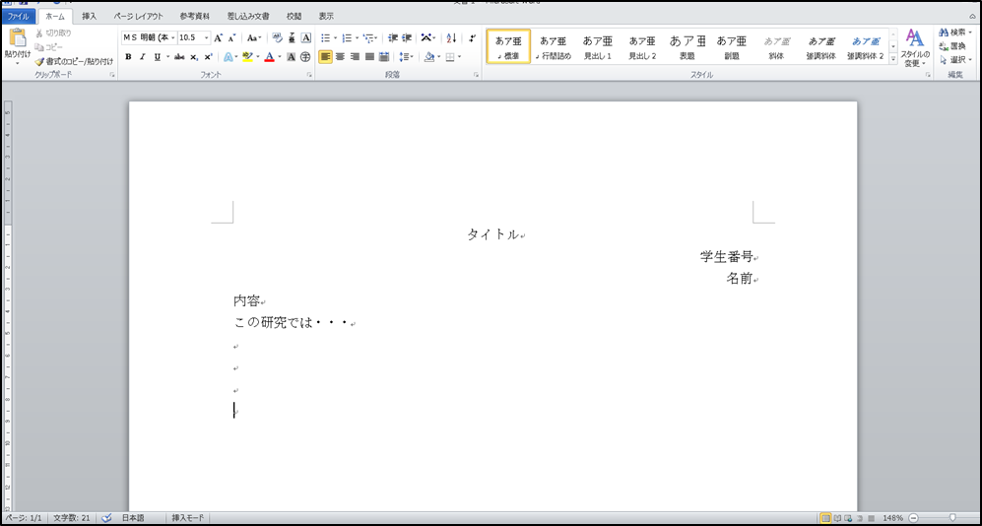Apply the 行間詰め style
The width and height of the screenshot is (982, 526).
553,46
